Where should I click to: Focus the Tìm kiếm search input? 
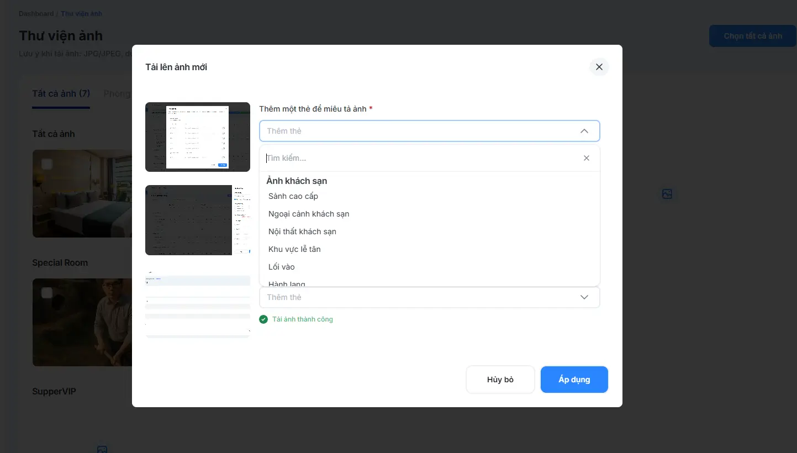[420, 158]
